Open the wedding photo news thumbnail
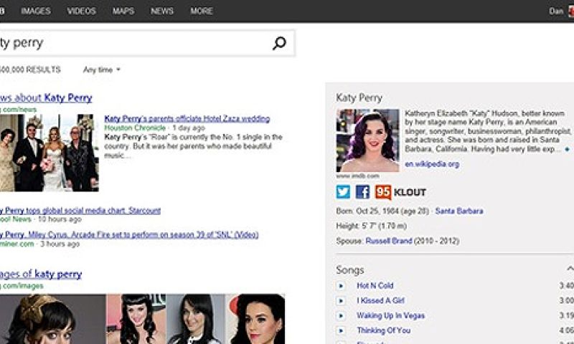Screen dimensions: 574x344 pyautogui.click(x=49, y=153)
